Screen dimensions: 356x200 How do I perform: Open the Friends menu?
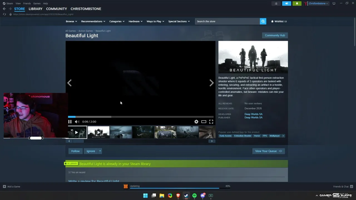pyautogui.click(x=27, y=3)
